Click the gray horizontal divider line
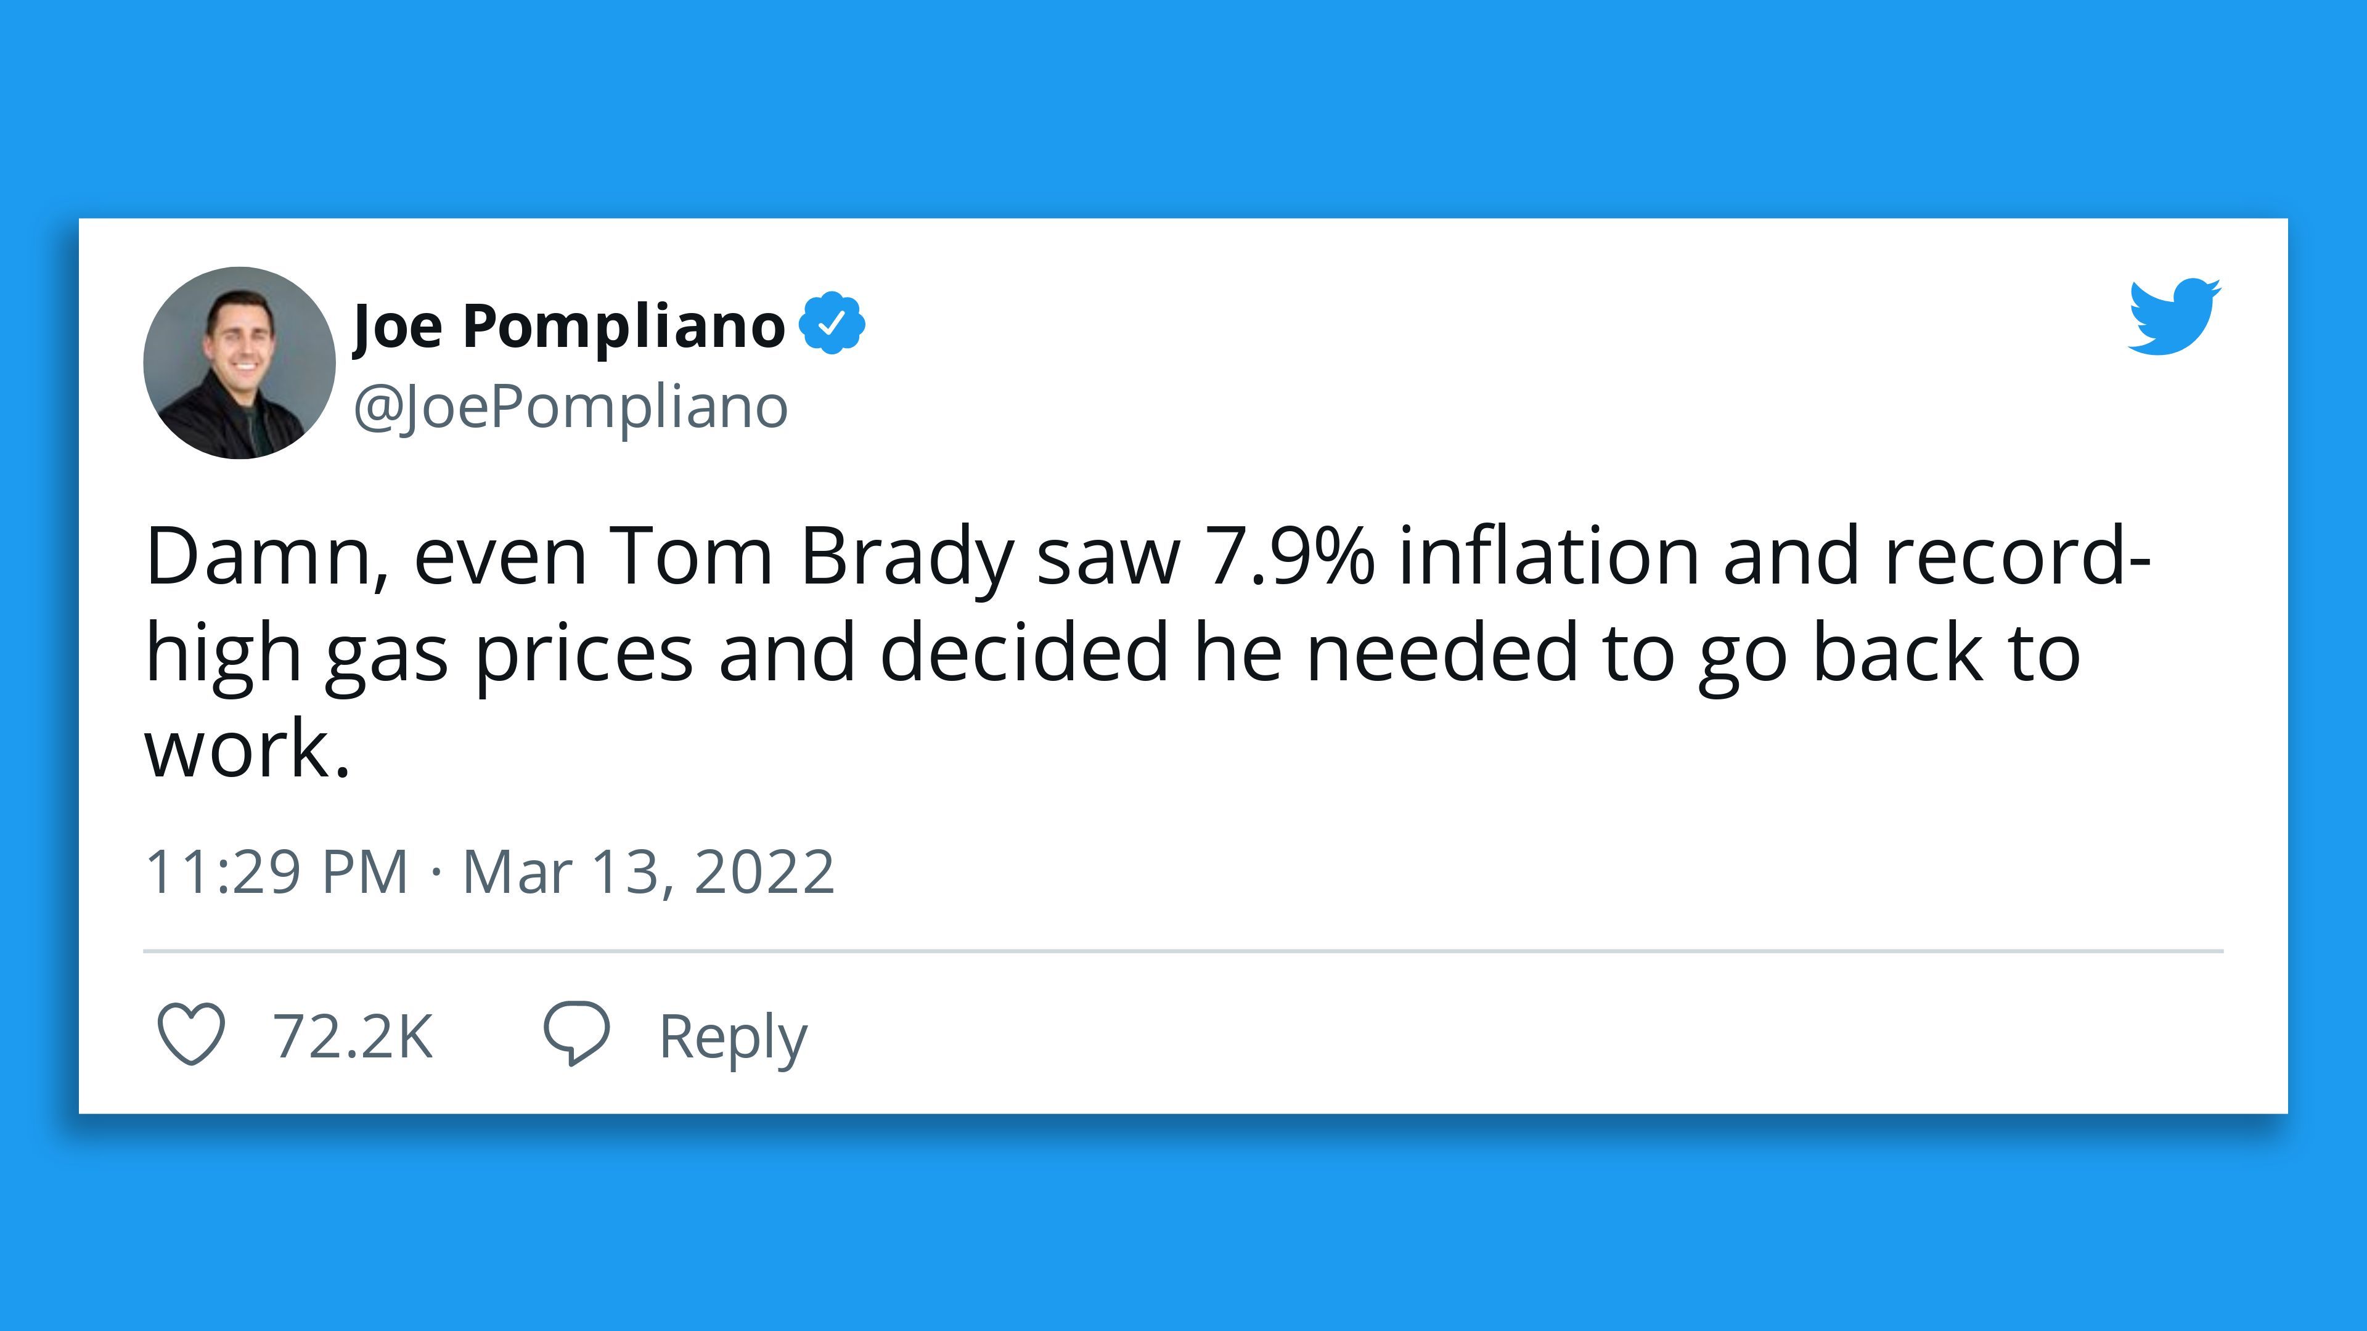 tap(1183, 951)
